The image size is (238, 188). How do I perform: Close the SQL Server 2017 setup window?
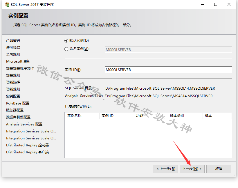click(x=229, y=4)
